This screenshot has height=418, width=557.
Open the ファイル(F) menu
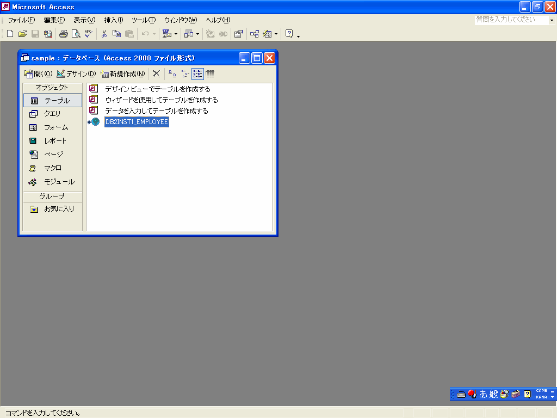[x=22, y=20]
